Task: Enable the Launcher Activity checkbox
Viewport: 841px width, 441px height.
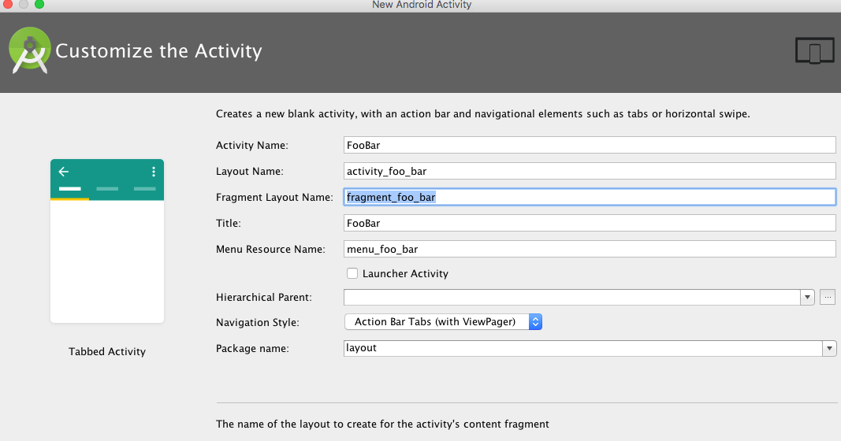Action: tap(352, 273)
